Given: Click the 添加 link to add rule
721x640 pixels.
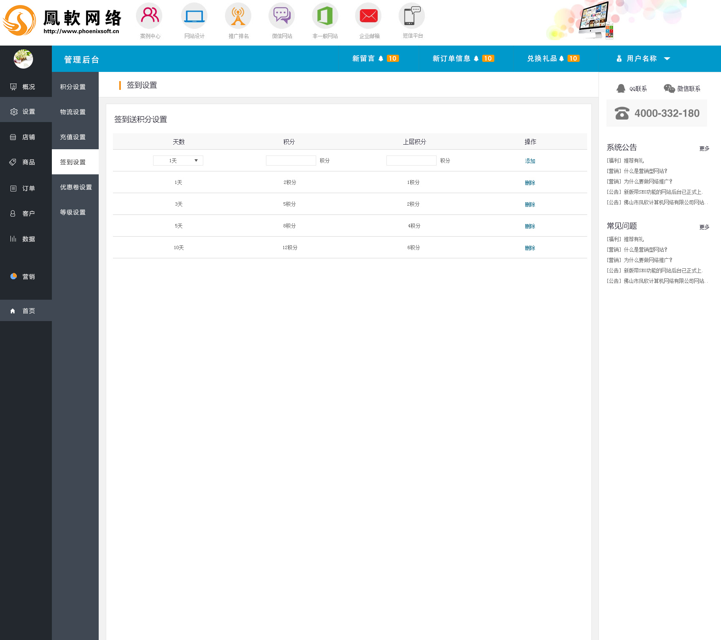Looking at the screenshot, I should pyautogui.click(x=530, y=161).
